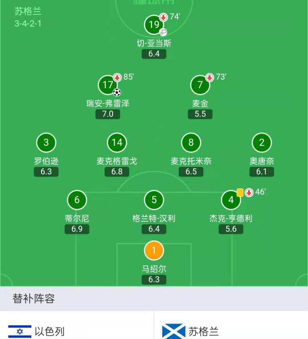Click the yellow card icon by number 4
This screenshot has height=339, width=308.
click(x=240, y=193)
